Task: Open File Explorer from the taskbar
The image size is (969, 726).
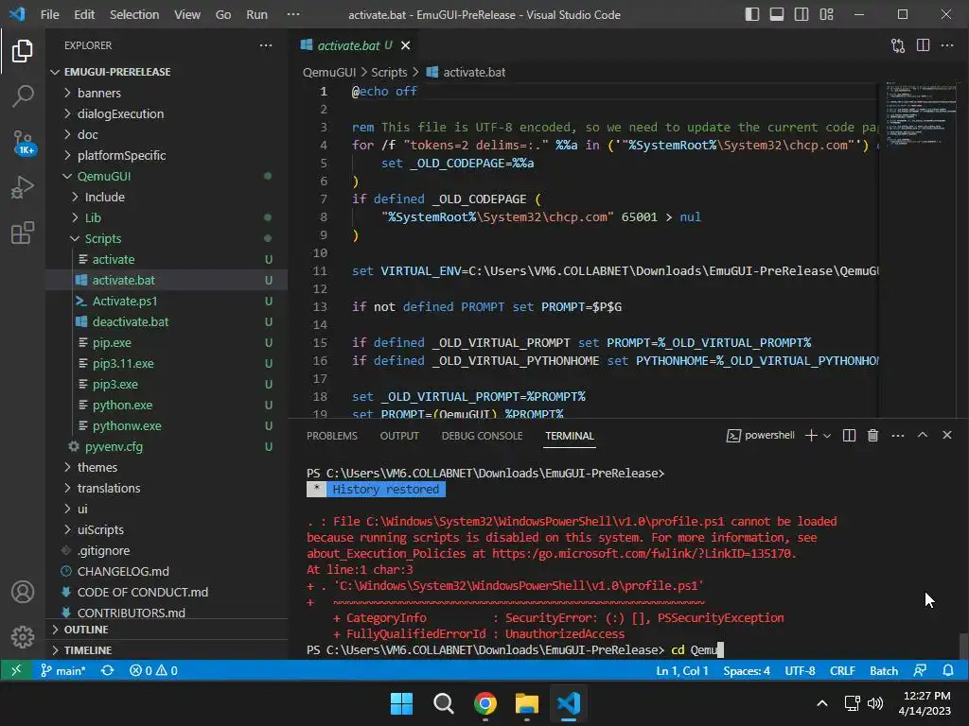Action: 527,703
